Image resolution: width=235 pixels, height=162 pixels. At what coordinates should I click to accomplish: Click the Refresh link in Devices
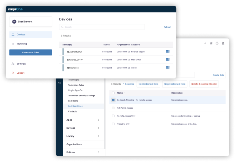click(x=167, y=27)
